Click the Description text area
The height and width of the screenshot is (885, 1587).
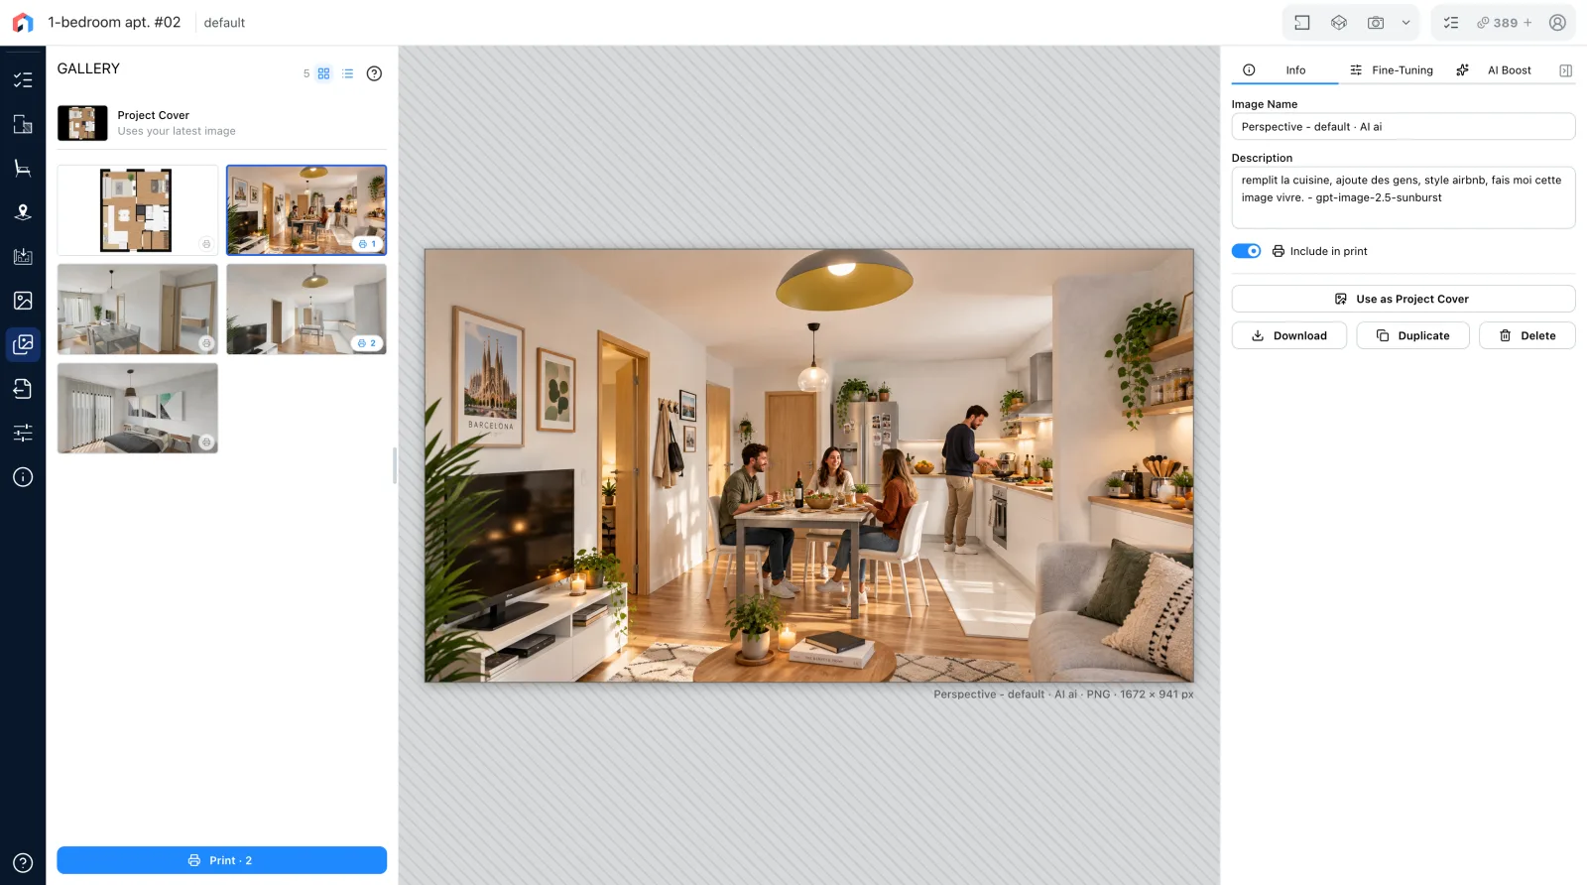coord(1404,197)
